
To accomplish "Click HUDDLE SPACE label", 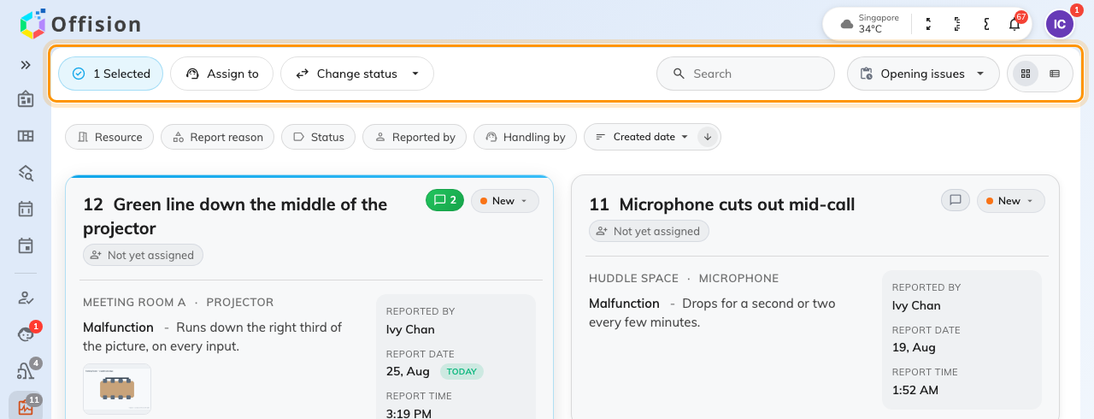I will [x=633, y=278].
